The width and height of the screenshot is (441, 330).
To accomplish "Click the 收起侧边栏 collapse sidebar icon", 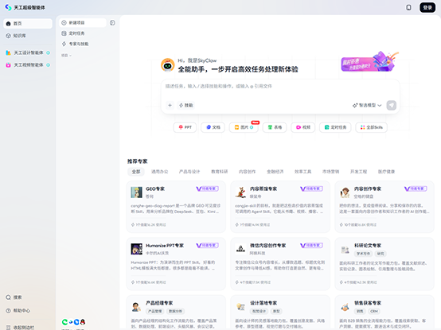I will [9, 327].
